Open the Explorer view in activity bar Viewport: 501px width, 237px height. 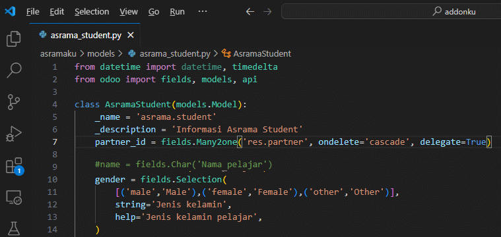(x=14, y=39)
